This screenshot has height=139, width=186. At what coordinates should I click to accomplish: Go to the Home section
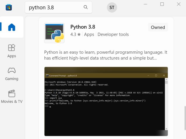click(12, 27)
